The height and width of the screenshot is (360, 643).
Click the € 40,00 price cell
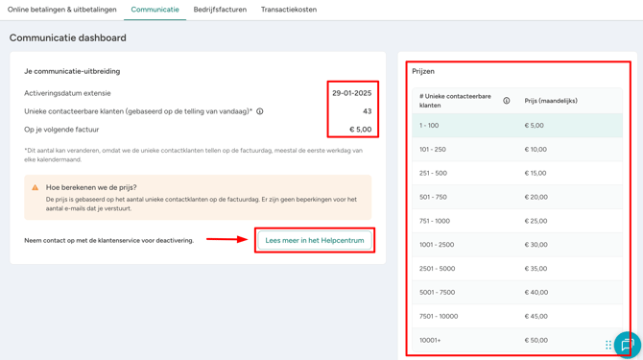[536, 293]
